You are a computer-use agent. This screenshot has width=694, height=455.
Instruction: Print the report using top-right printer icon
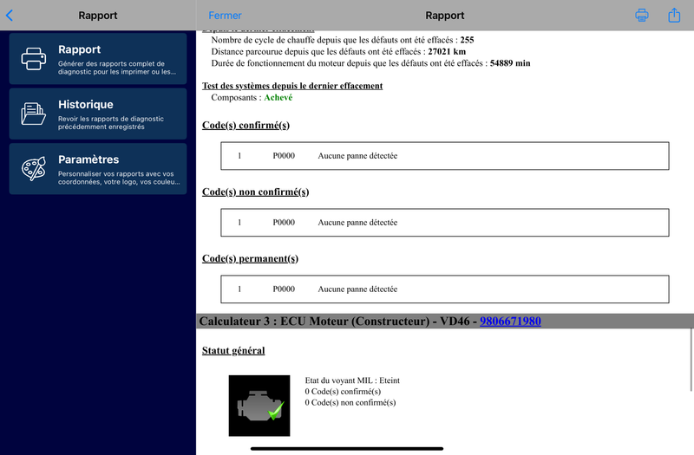pyautogui.click(x=642, y=16)
